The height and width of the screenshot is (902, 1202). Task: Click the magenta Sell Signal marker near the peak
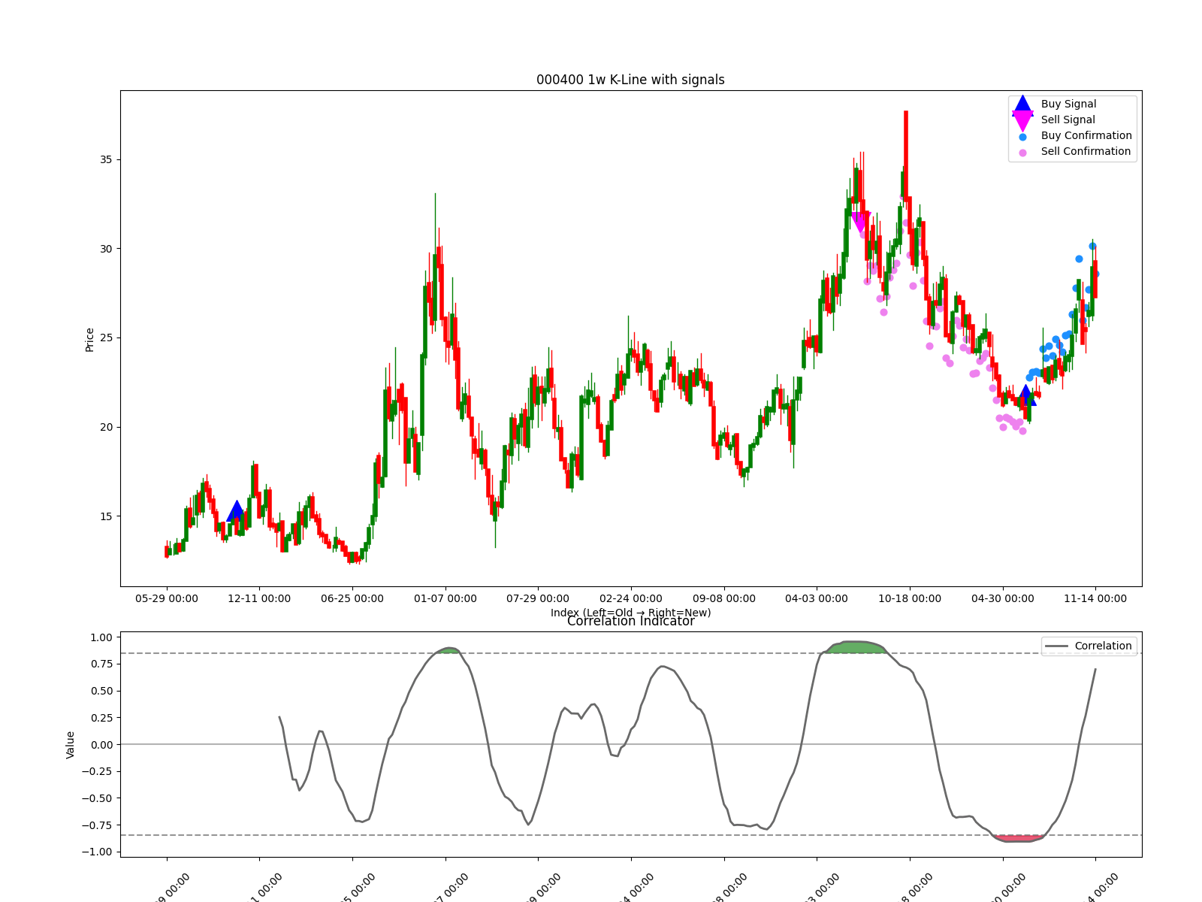click(861, 219)
